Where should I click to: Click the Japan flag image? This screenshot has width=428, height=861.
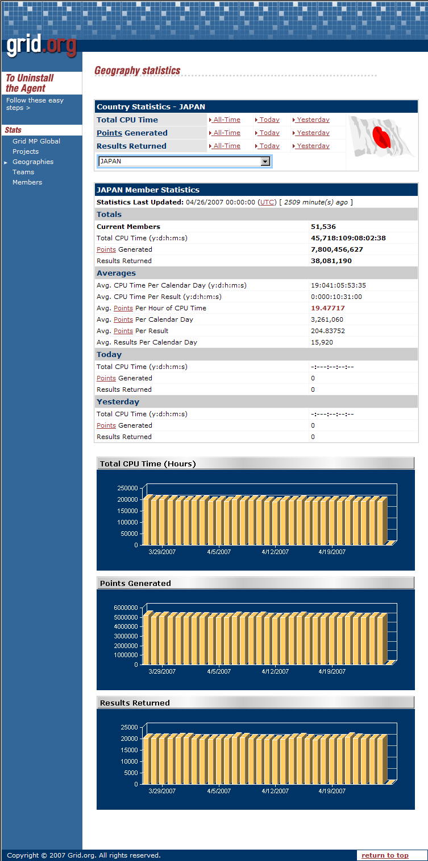pyautogui.click(x=382, y=137)
